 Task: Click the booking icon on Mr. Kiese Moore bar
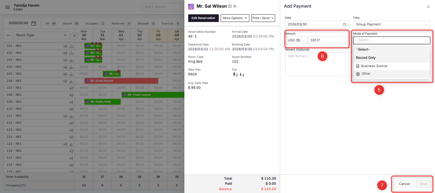click(x=88, y=81)
